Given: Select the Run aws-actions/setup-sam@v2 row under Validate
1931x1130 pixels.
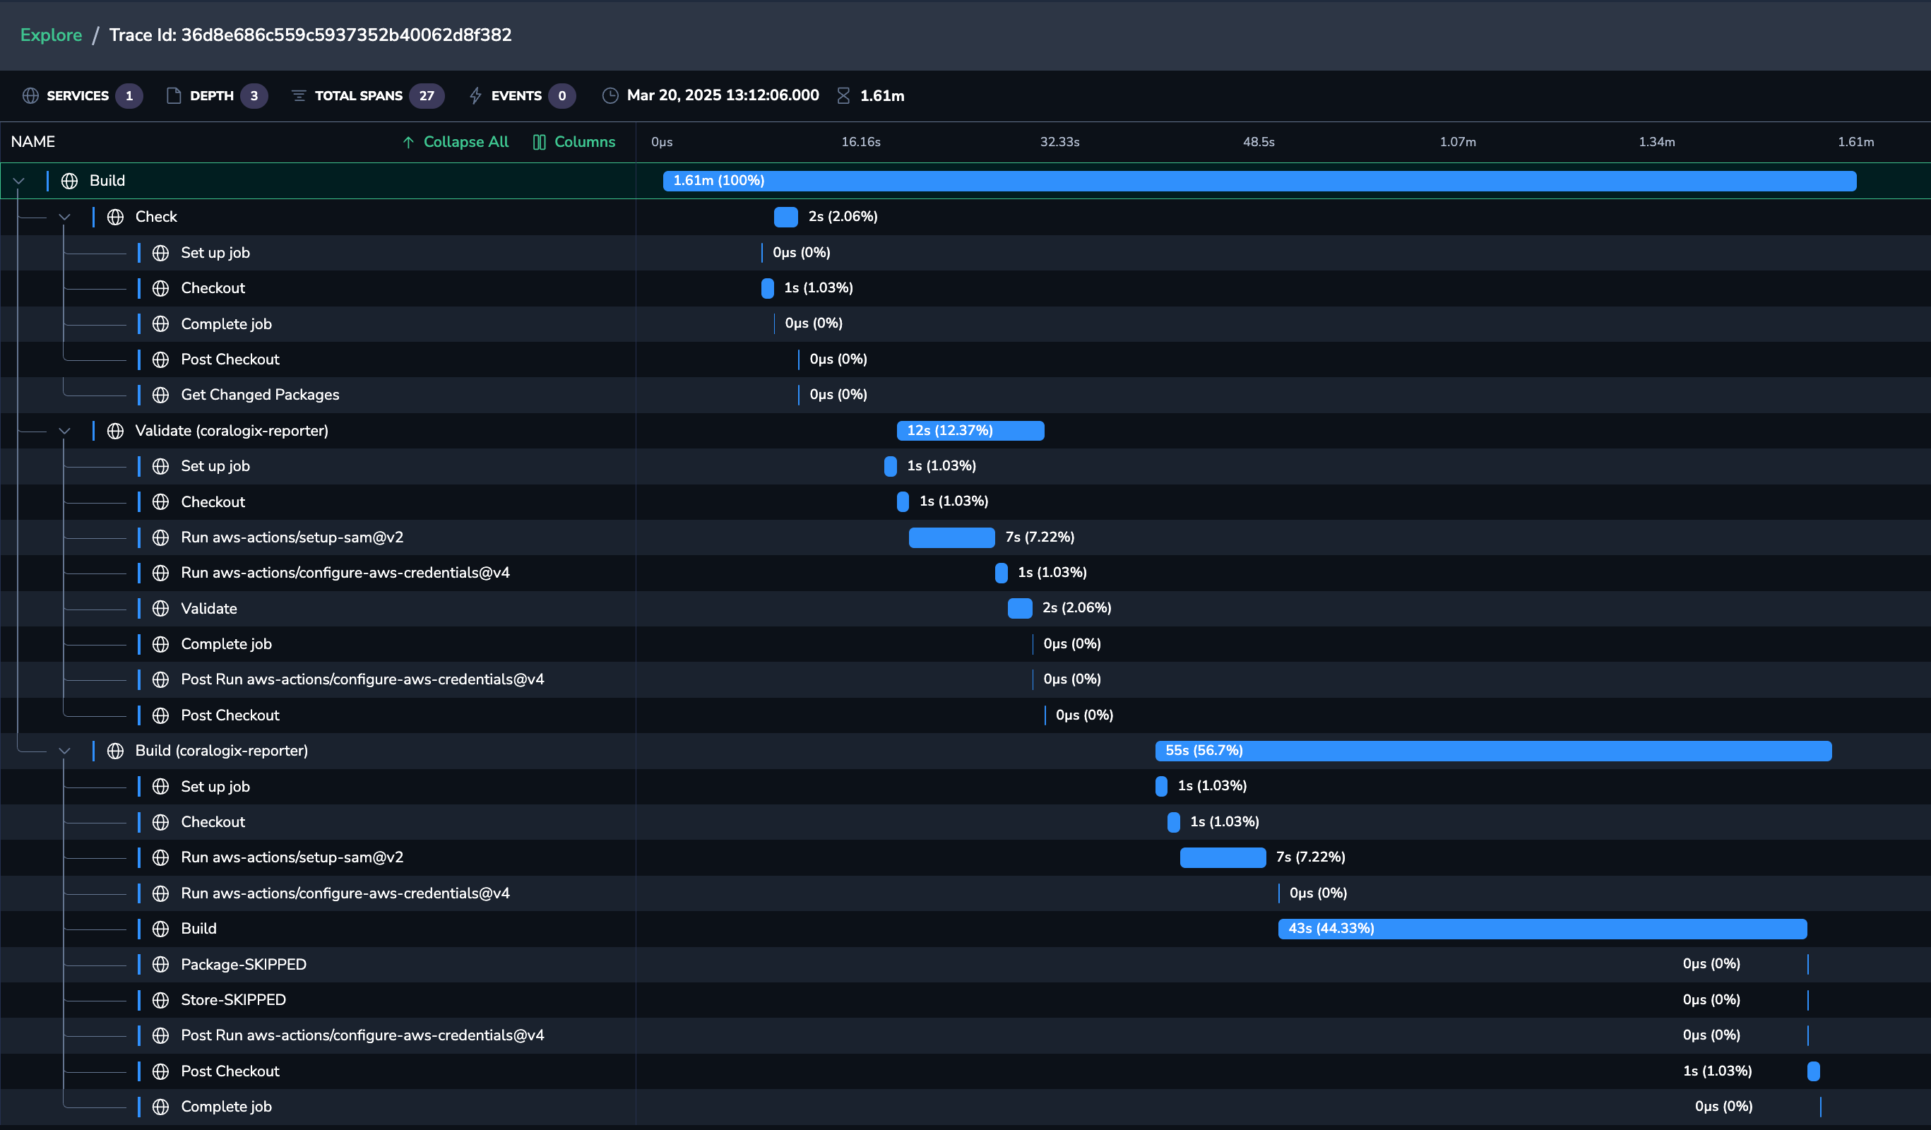Looking at the screenshot, I should pyautogui.click(x=292, y=537).
